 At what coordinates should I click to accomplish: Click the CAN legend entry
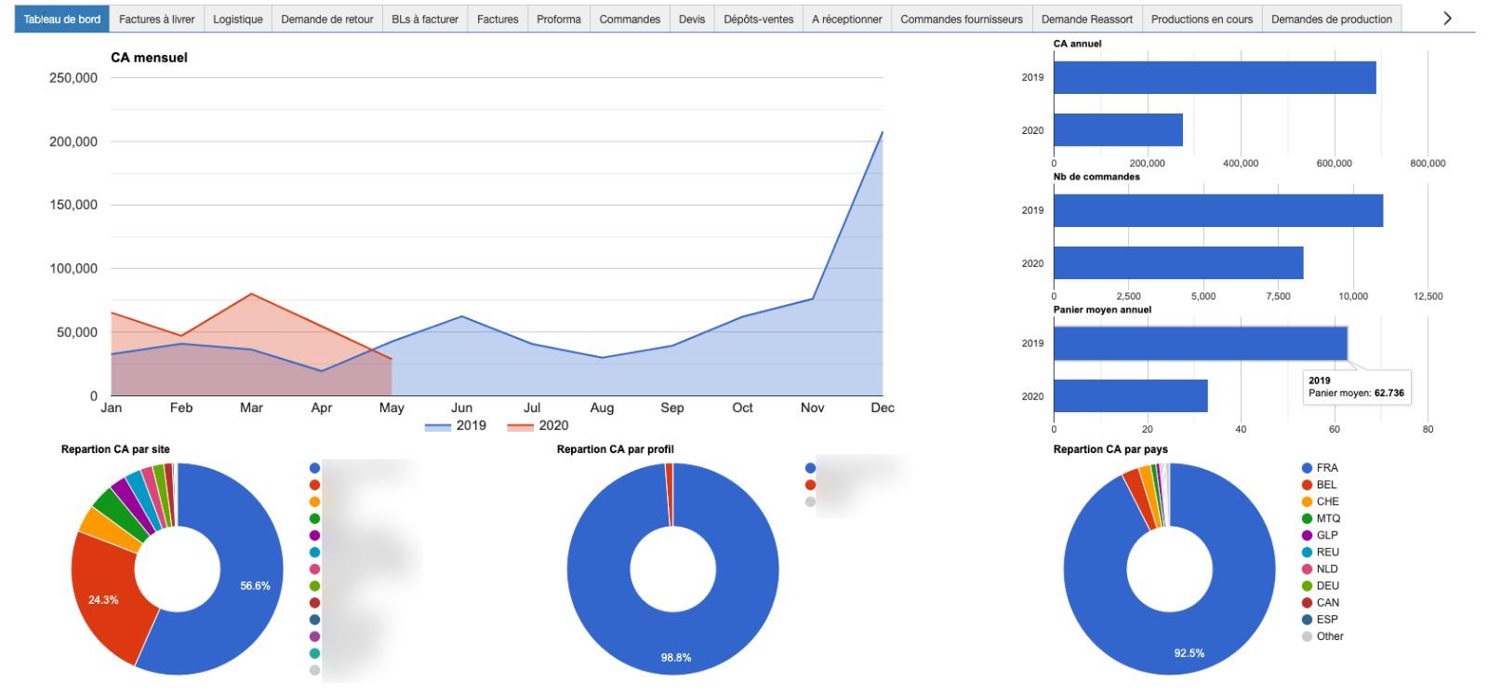[x=1320, y=602]
